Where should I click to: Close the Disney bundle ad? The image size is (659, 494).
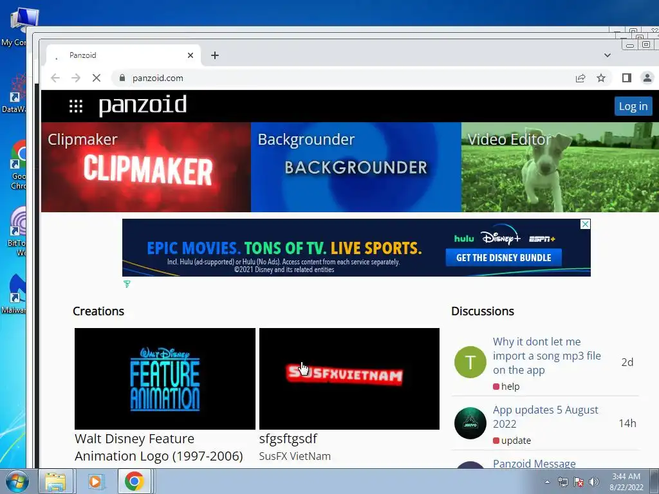[585, 224]
